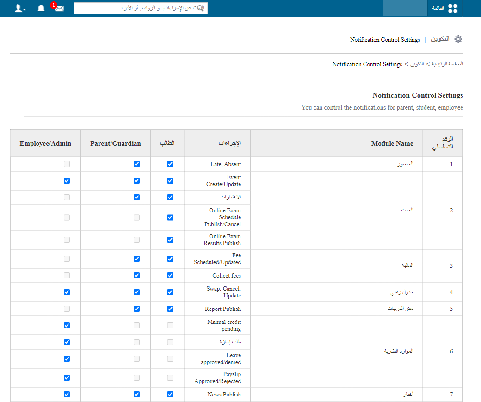Enable Employee/Admin for الاختبارات row

67,197
